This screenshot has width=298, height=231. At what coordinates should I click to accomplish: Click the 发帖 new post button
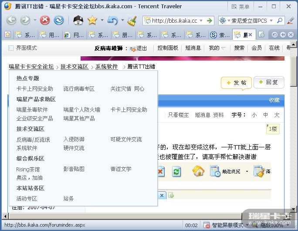(236, 83)
